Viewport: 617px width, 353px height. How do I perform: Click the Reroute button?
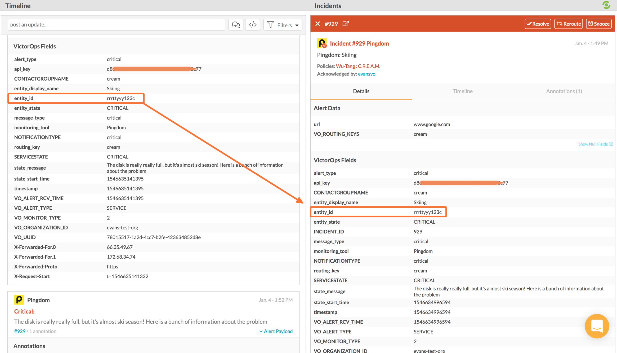pyautogui.click(x=569, y=24)
